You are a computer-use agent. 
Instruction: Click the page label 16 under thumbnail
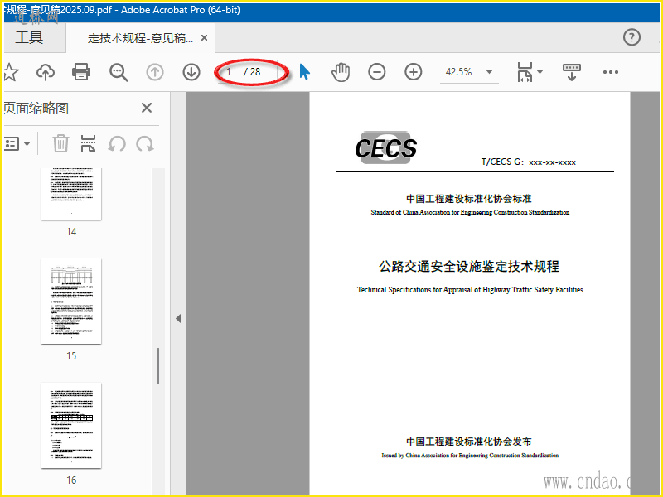pos(71,480)
